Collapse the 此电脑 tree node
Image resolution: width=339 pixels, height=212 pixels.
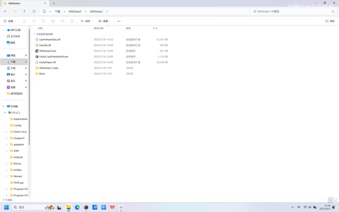(3, 106)
